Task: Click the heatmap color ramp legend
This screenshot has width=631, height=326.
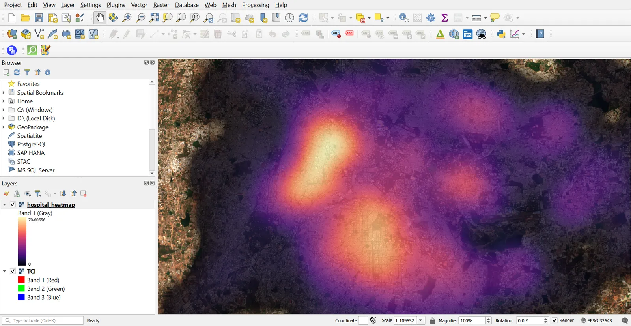Action: click(x=22, y=242)
